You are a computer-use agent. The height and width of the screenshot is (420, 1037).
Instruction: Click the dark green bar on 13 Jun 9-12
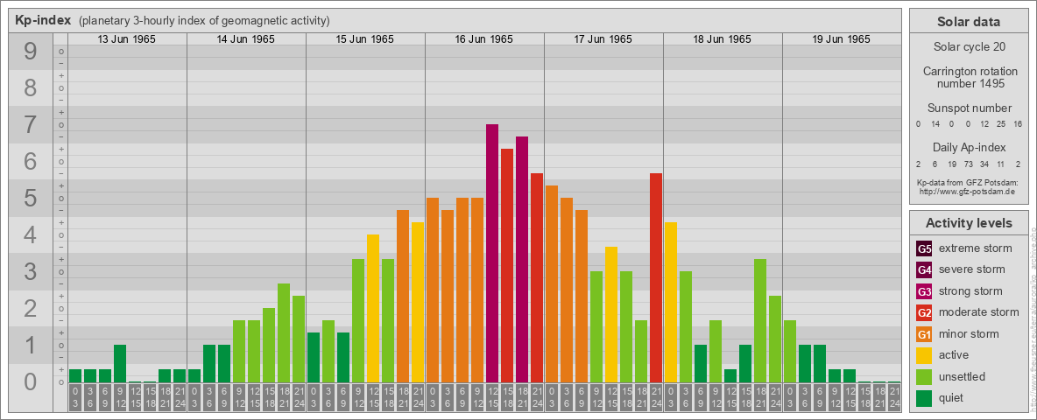[x=120, y=363]
